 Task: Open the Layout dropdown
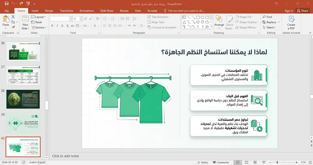click(38, 17)
